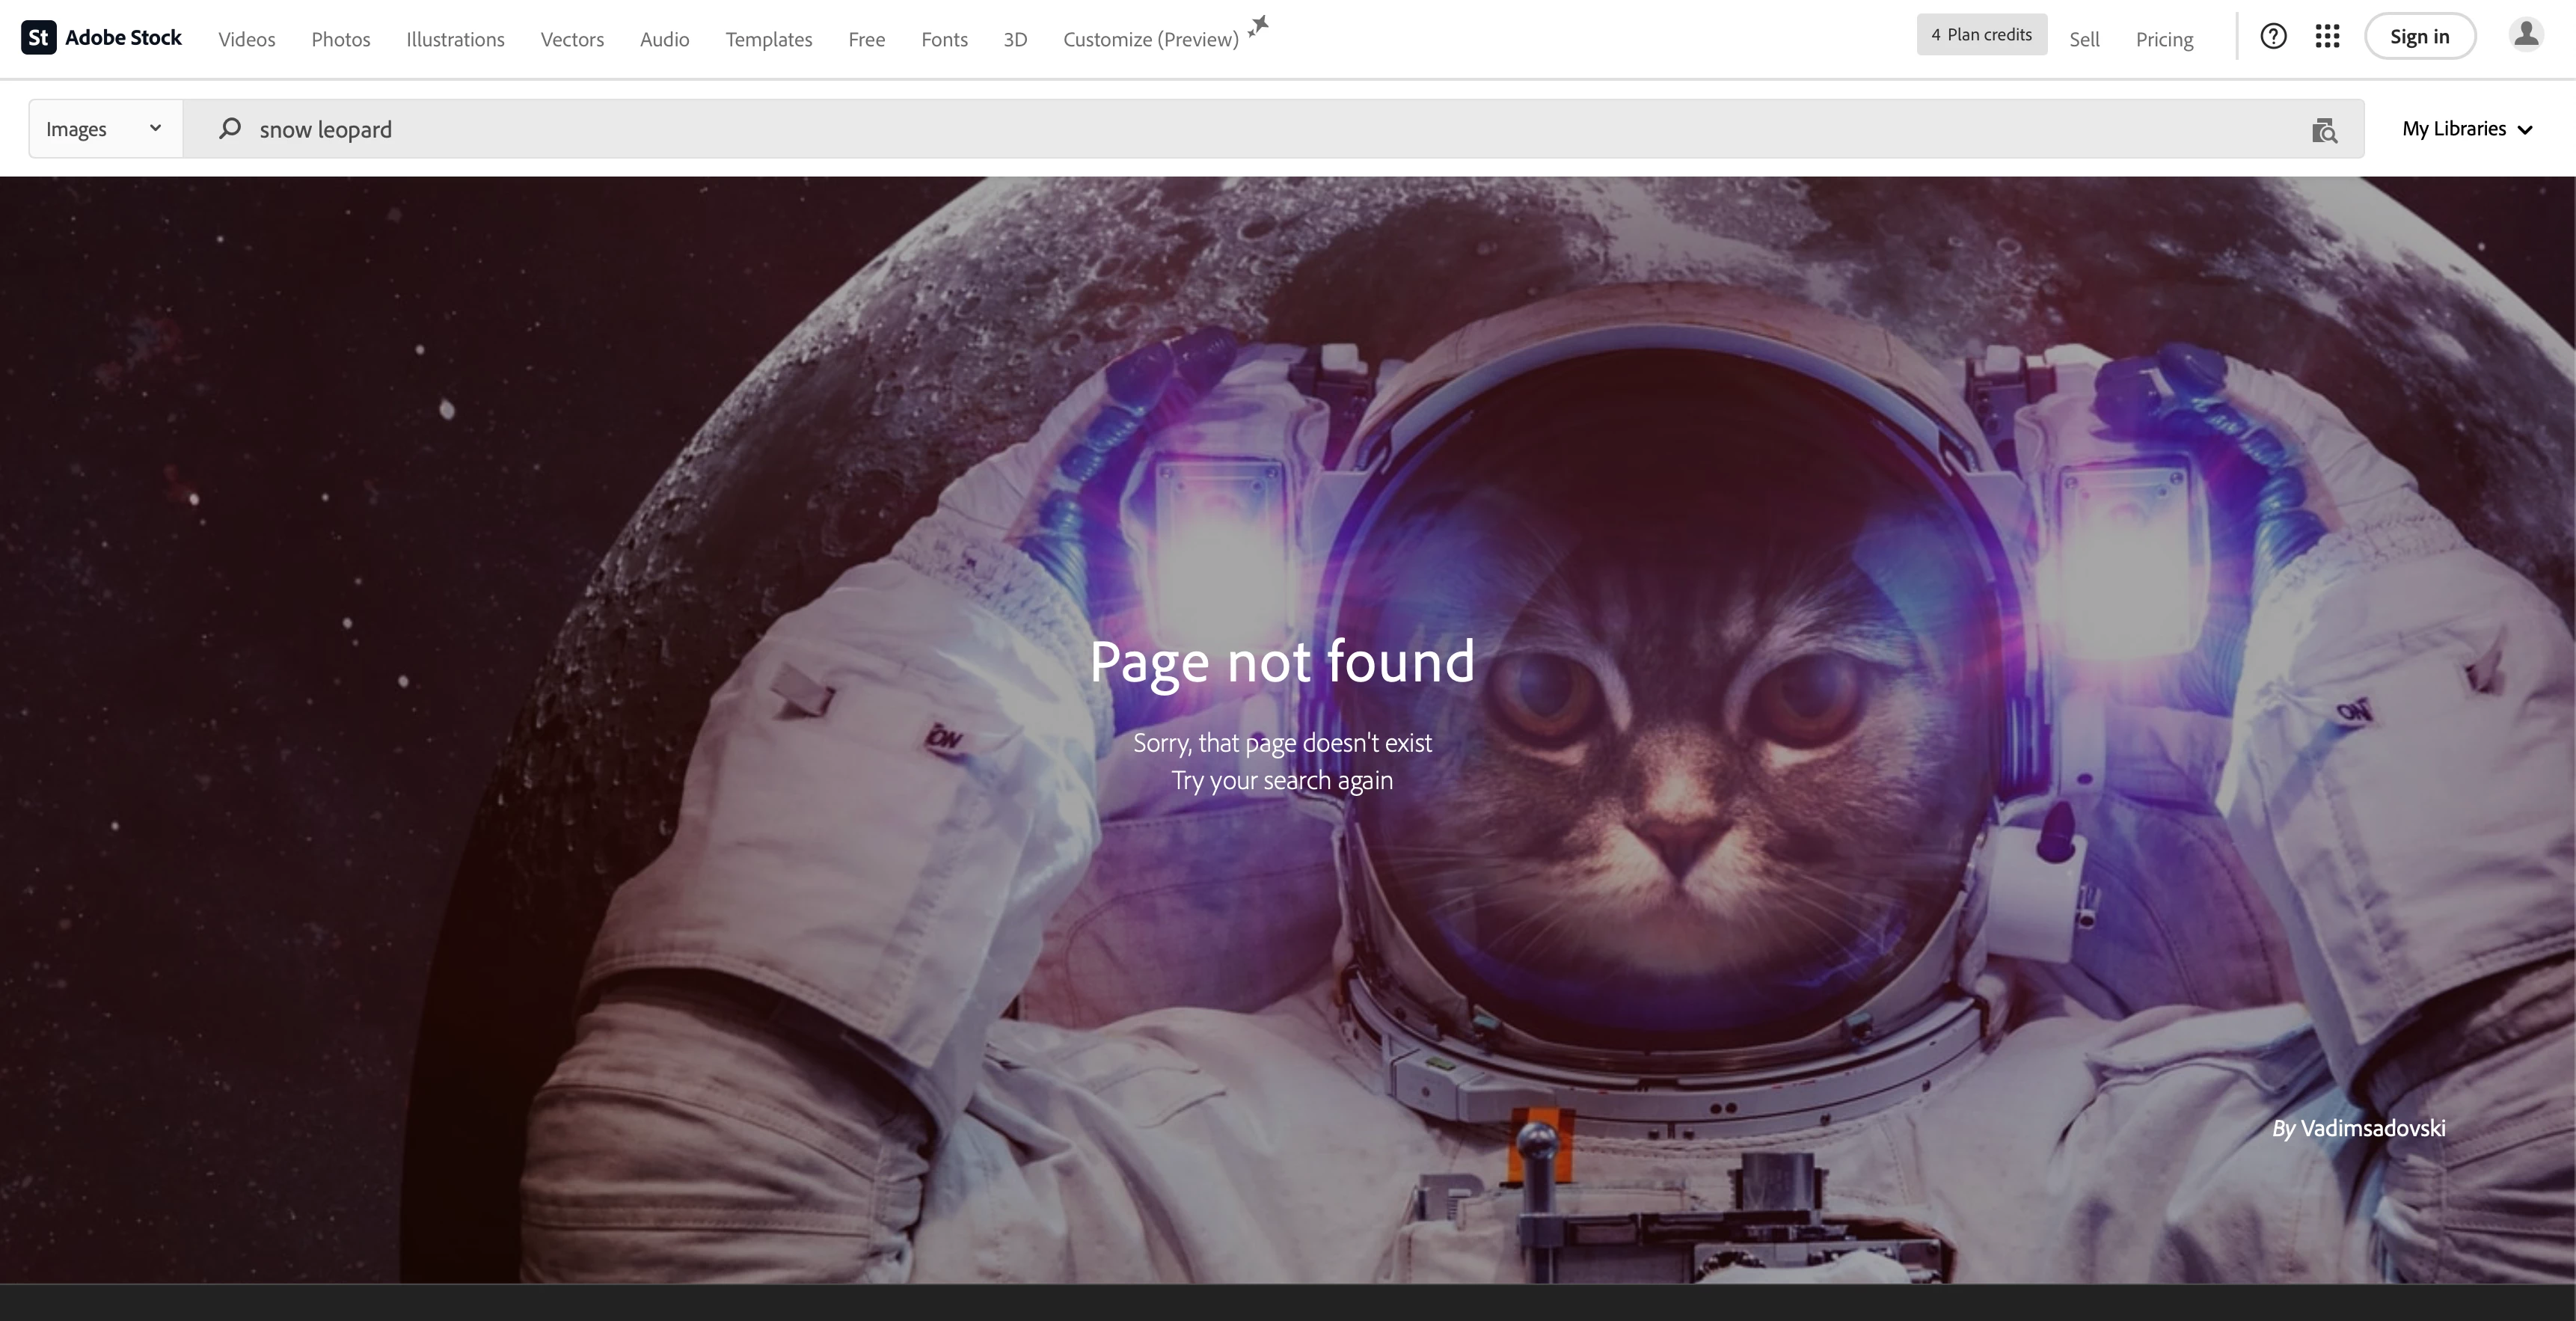Viewport: 2576px width, 1321px height.
Task: Open the Photos menu
Action: (340, 39)
